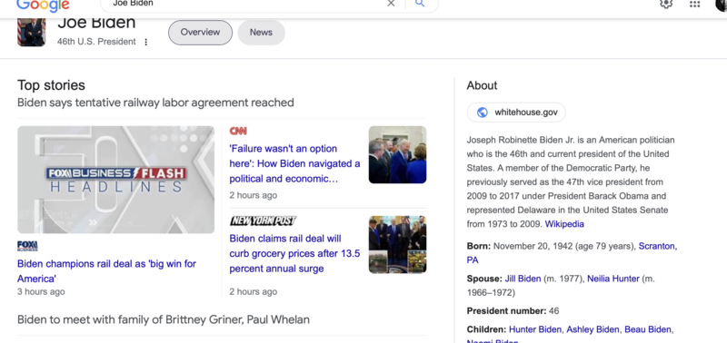This screenshot has width=727, height=343.
Task: Click the "Spouse:" label
Action: (484, 279)
